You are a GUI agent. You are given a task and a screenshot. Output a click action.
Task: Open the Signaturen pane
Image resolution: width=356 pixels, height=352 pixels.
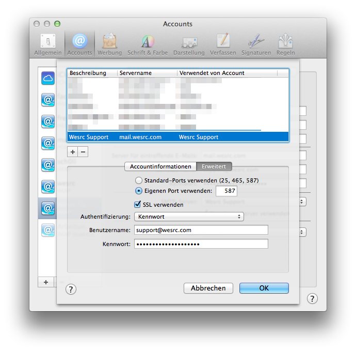tap(256, 44)
